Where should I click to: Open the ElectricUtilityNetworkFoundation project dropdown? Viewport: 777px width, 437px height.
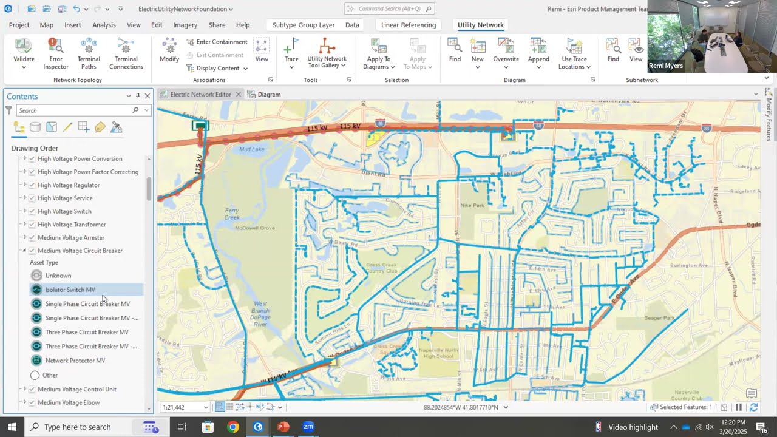pos(231,9)
